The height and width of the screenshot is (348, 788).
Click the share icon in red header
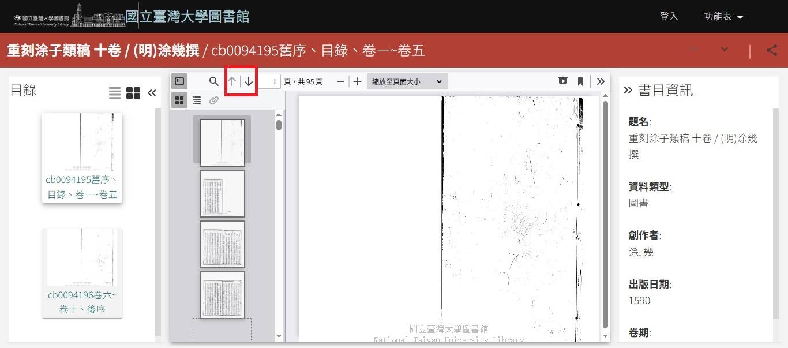tap(772, 50)
